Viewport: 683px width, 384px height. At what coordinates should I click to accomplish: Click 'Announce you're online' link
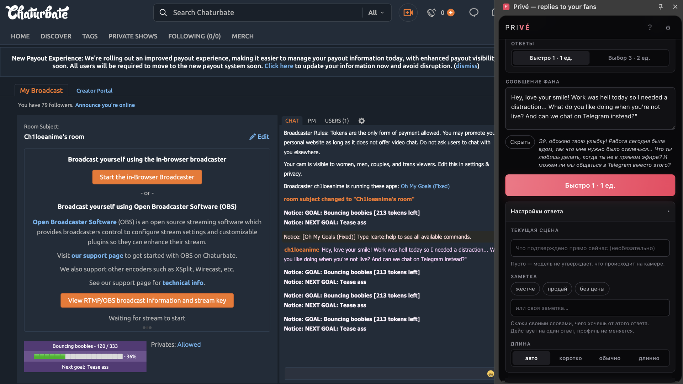pyautogui.click(x=105, y=105)
